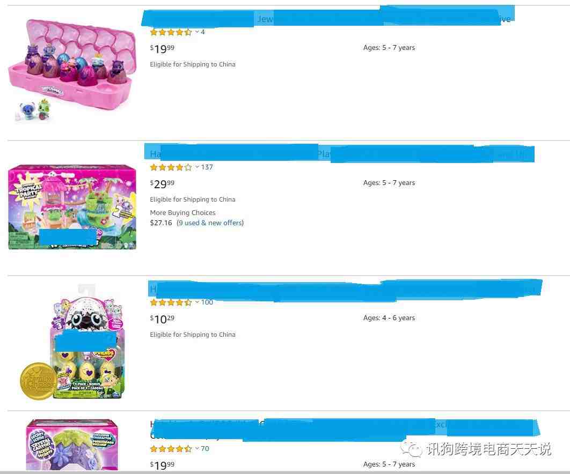Open the Tropical Party playset product image
This screenshot has height=474, width=570.
click(x=72, y=207)
